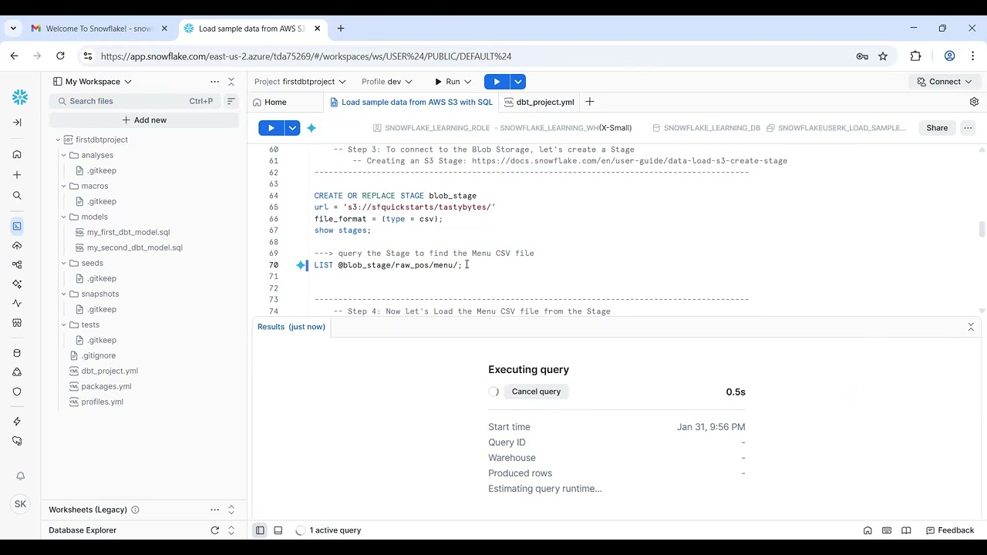987x555 pixels.
Task: Click the Snowflake logo in the sidebar
Action: coord(20,96)
